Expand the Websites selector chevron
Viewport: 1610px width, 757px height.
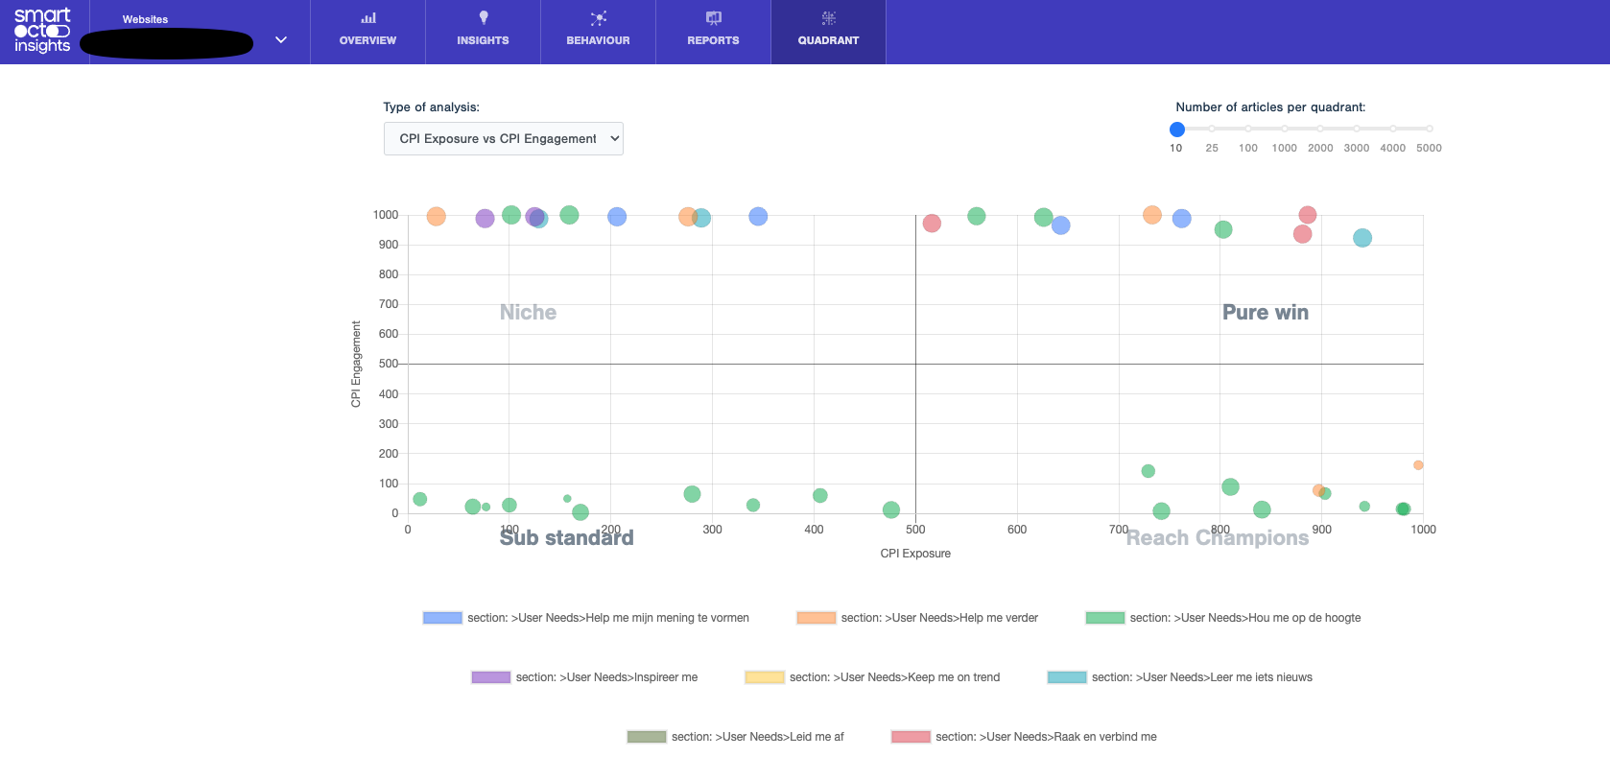pyautogui.click(x=281, y=40)
